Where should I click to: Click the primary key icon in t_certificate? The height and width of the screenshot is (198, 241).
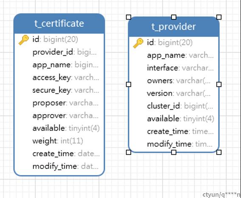pyautogui.click(x=23, y=40)
